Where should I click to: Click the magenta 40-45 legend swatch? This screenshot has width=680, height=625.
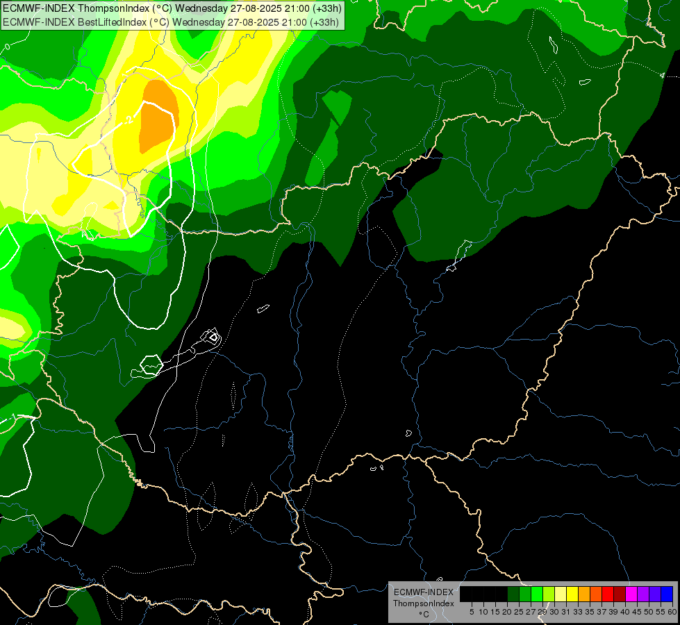pyautogui.click(x=631, y=594)
